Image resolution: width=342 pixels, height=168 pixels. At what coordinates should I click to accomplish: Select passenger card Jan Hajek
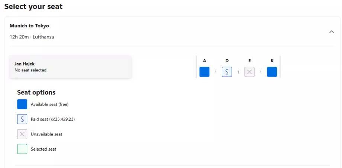70,67
